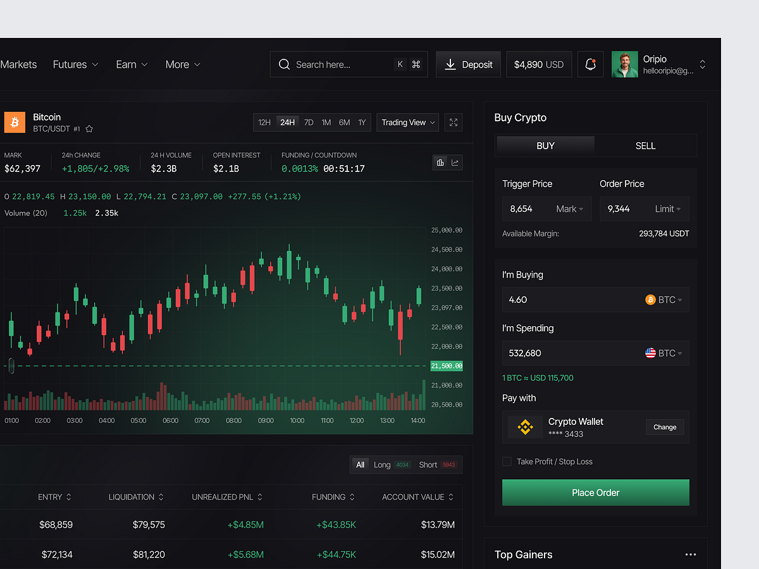Switch to line chart type icon
Screen dimensions: 759x569
tap(455, 162)
